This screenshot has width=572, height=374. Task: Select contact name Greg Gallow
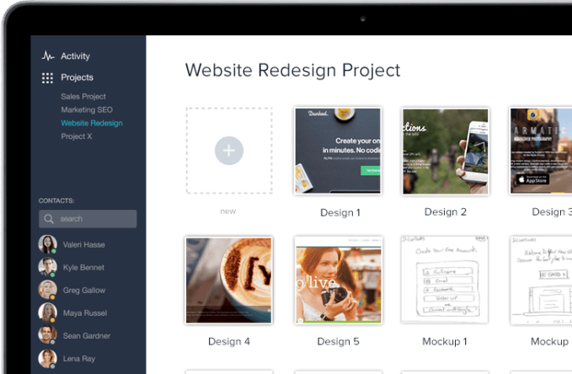point(84,290)
